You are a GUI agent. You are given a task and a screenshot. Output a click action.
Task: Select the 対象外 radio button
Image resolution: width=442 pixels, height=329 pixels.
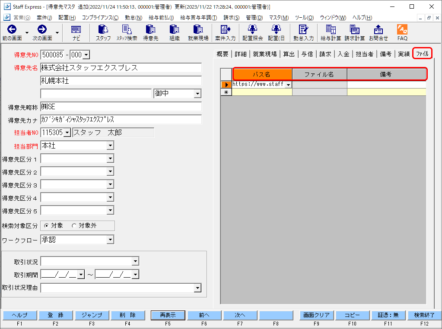74,226
